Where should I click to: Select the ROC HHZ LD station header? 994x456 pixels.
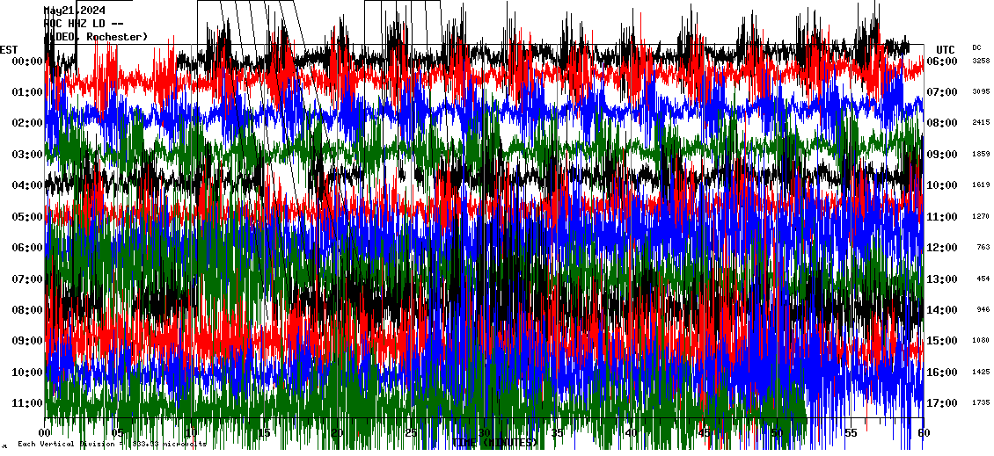click(84, 24)
